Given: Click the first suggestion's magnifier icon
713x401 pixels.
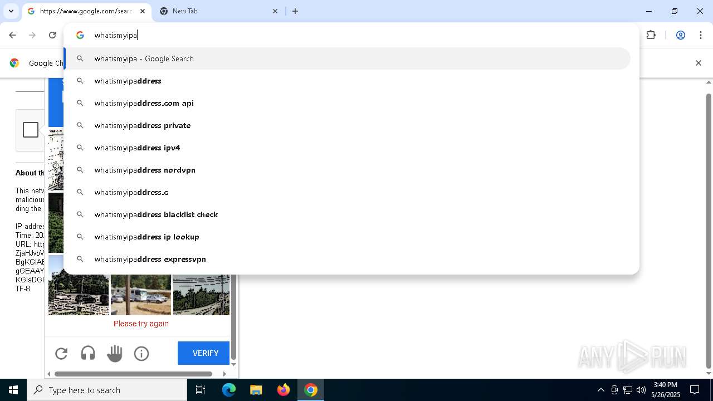Looking at the screenshot, I should (80, 58).
